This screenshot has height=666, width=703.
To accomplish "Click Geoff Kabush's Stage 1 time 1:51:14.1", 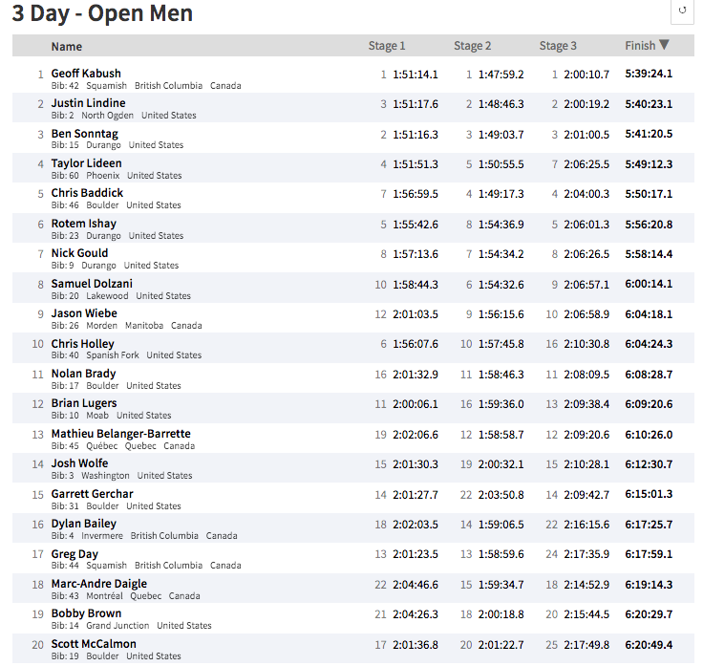I will 415,75.
